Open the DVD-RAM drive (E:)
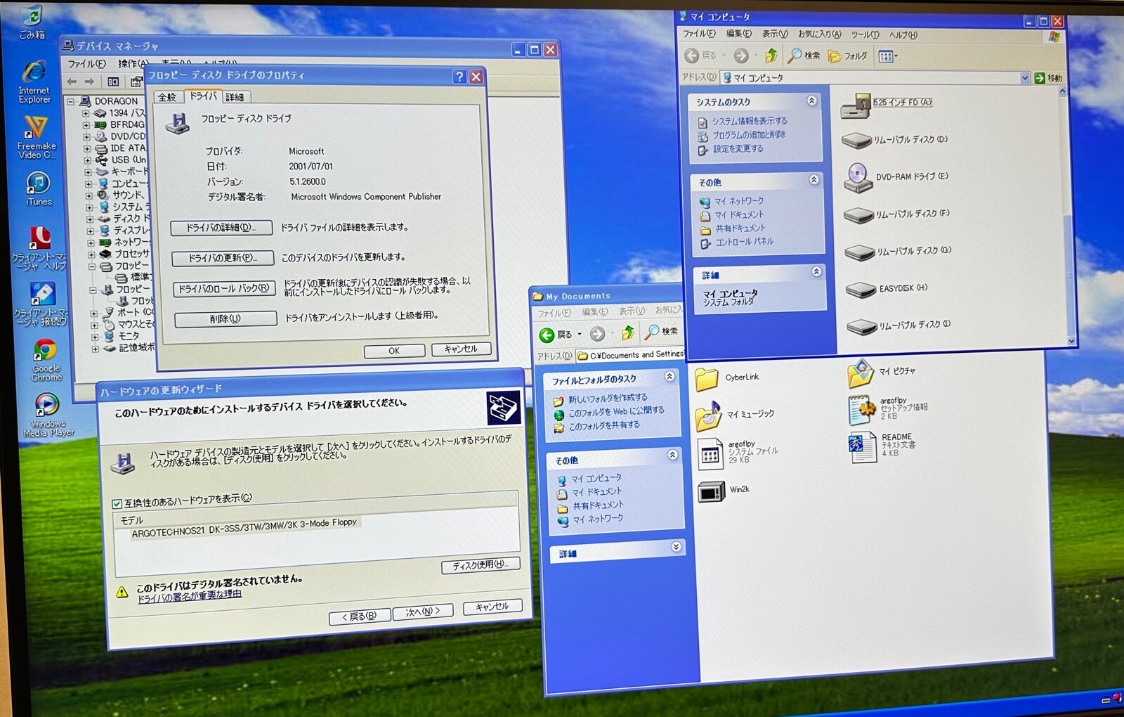 pyautogui.click(x=896, y=177)
